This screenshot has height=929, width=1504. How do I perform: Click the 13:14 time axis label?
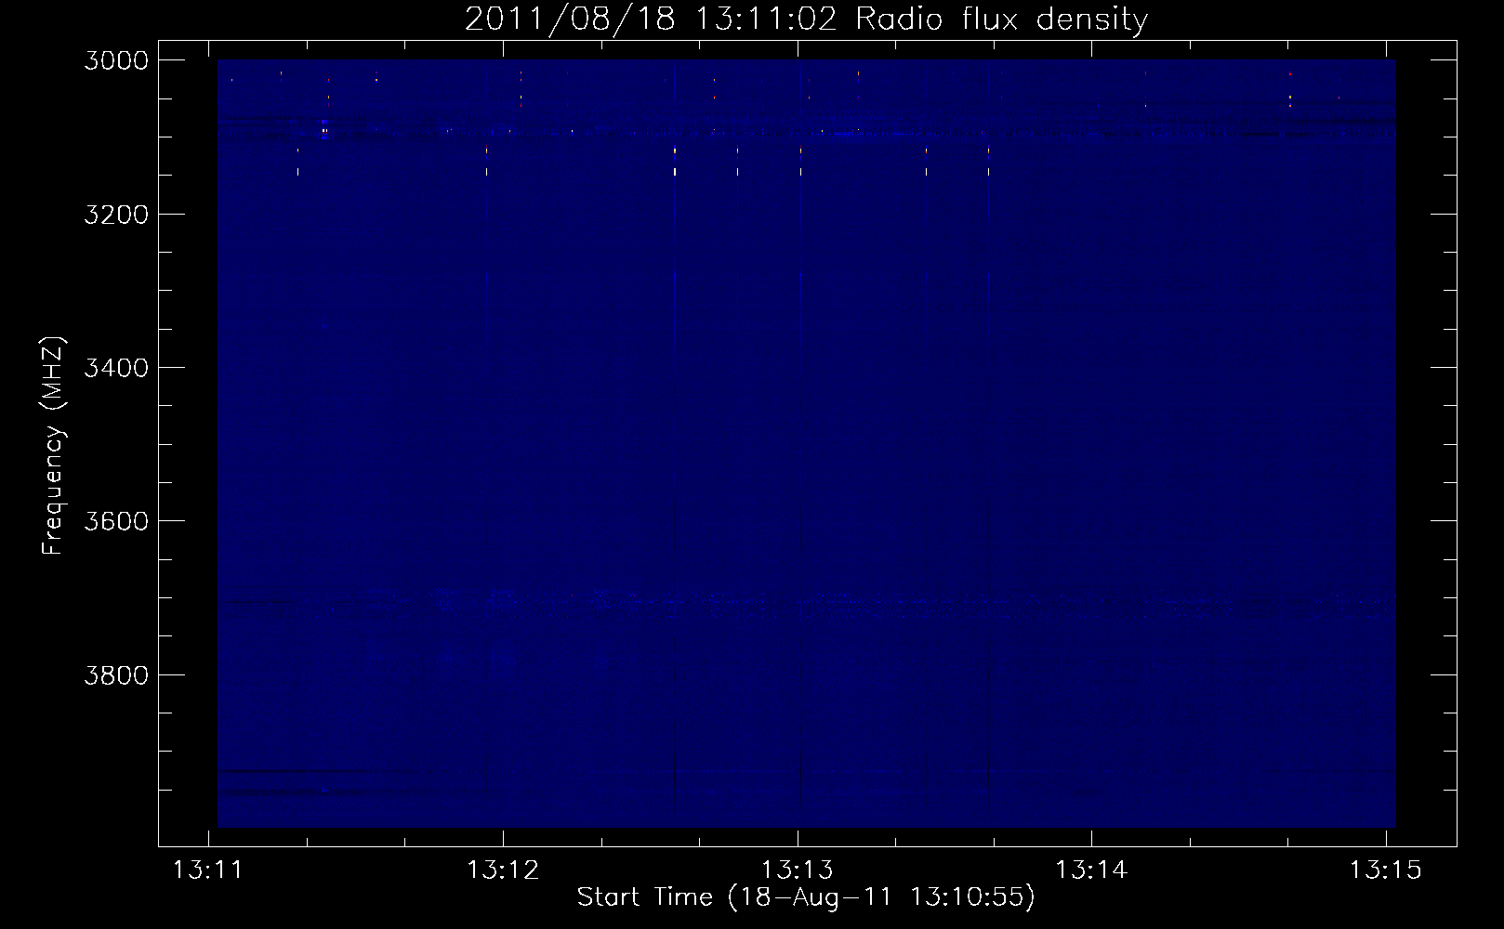(1091, 870)
